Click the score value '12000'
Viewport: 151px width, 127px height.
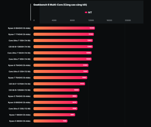pos(85,65)
